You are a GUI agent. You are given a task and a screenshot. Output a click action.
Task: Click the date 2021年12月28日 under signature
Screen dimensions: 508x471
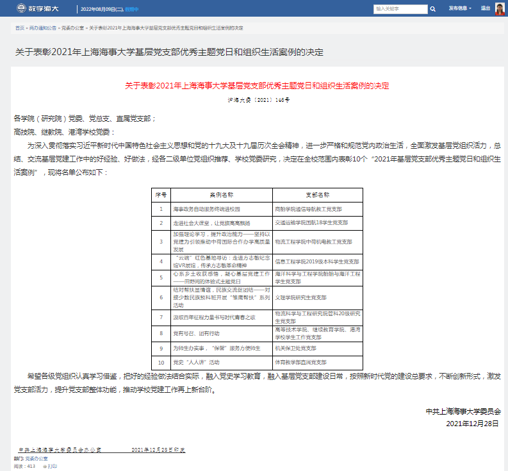[472, 424]
